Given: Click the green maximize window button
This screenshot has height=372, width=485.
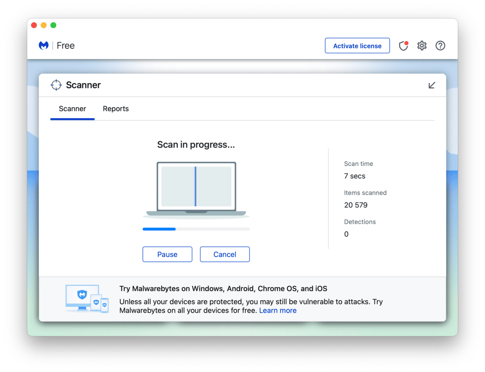Looking at the screenshot, I should click(53, 25).
